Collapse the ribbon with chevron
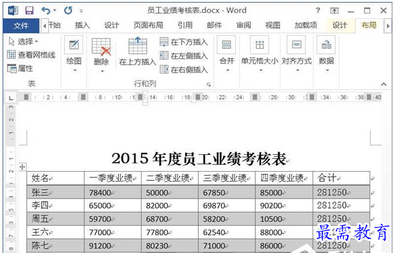 [x=384, y=84]
